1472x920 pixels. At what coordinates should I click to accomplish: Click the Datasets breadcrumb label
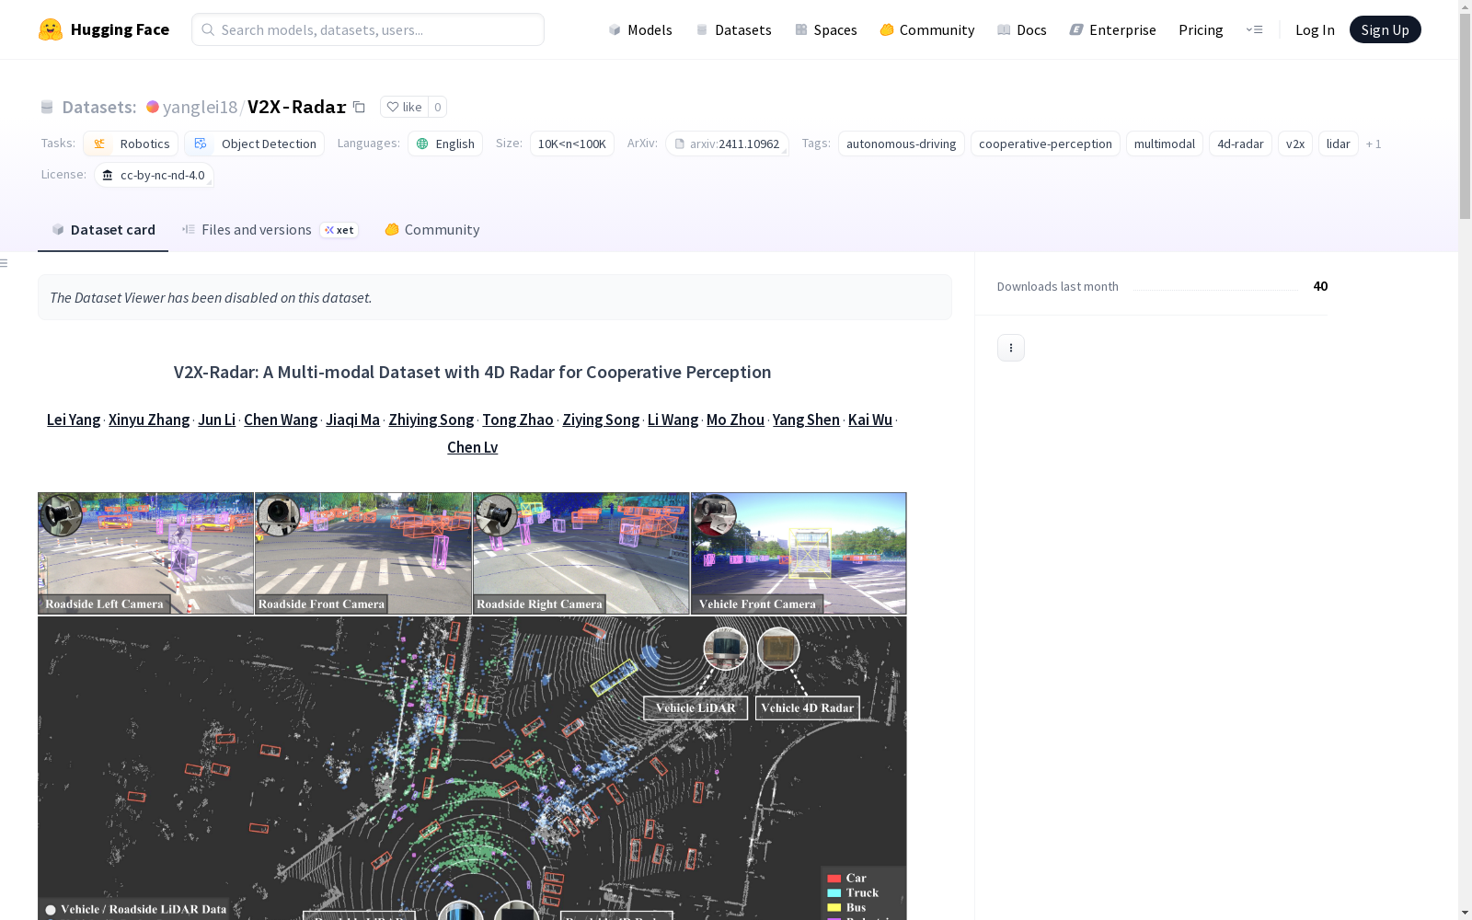tap(99, 107)
